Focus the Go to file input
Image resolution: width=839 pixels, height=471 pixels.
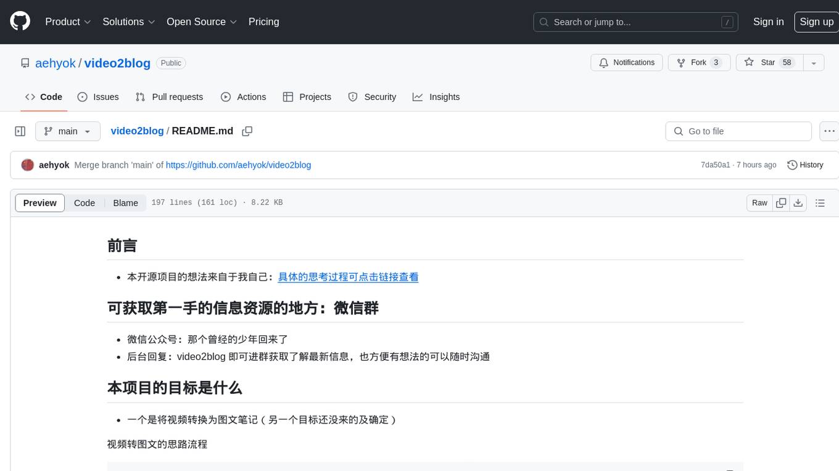(738, 131)
